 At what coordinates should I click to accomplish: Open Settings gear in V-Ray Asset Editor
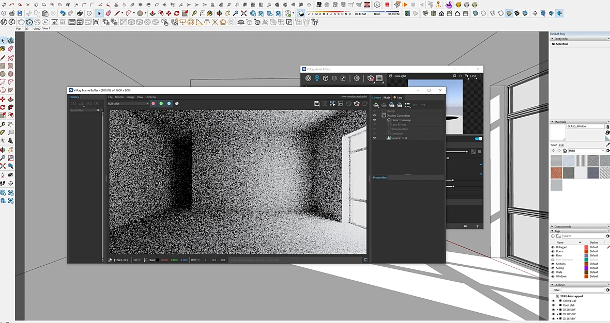click(x=357, y=78)
